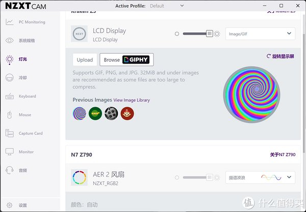Image resolution: width=306 pixels, height=212 pixels.
Task: Click the 颜色: 自动 text
Action: coord(84,204)
